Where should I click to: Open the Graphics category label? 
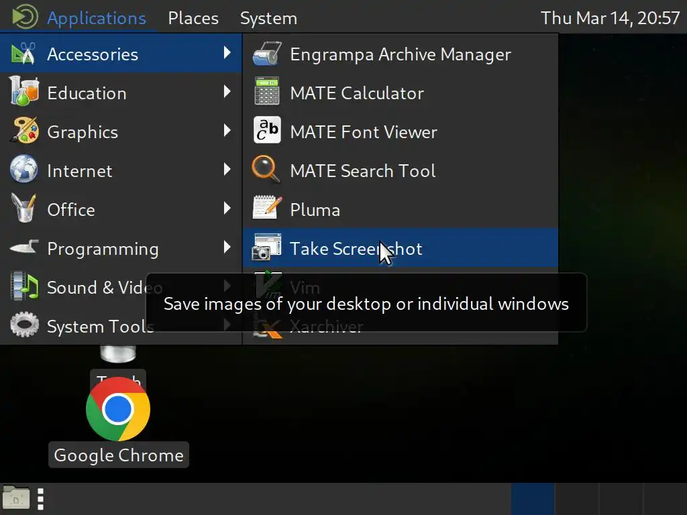pyautogui.click(x=83, y=132)
